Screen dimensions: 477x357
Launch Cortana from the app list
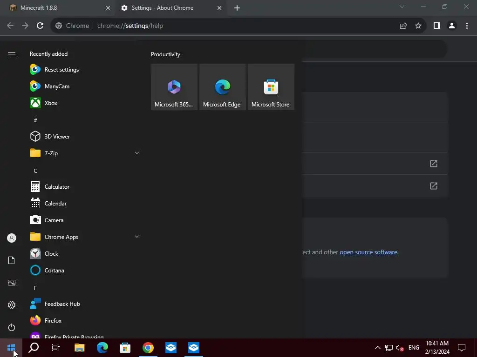pyautogui.click(x=85, y=270)
